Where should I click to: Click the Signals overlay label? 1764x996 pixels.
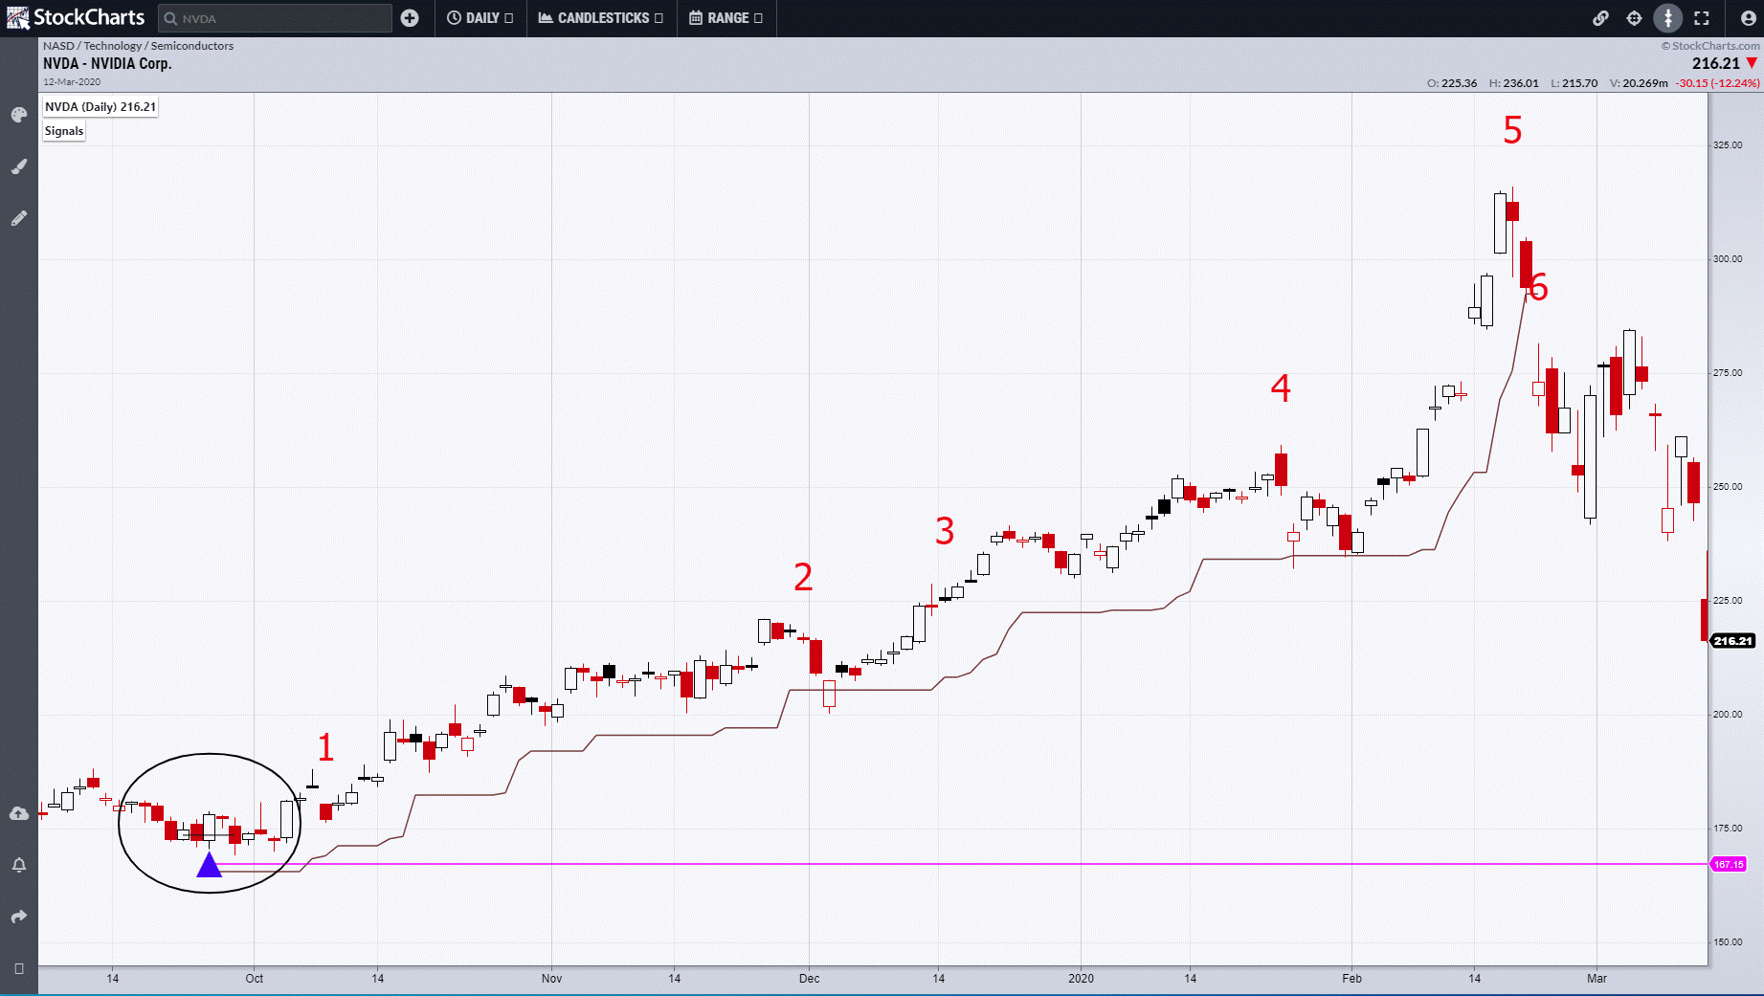64,131
